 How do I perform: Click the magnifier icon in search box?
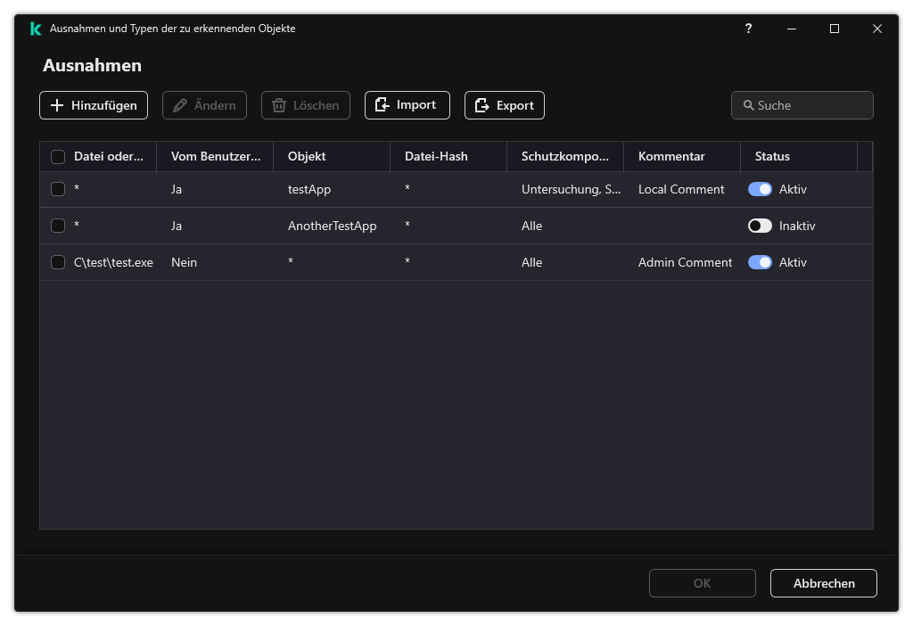coord(748,105)
